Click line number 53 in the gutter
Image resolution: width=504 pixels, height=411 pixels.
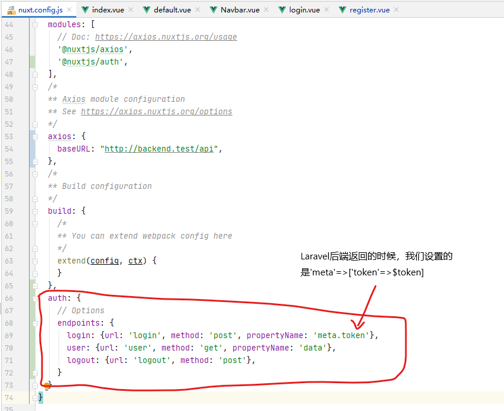coord(9,137)
